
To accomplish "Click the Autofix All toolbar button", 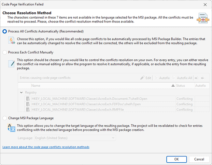I will (182, 78).
